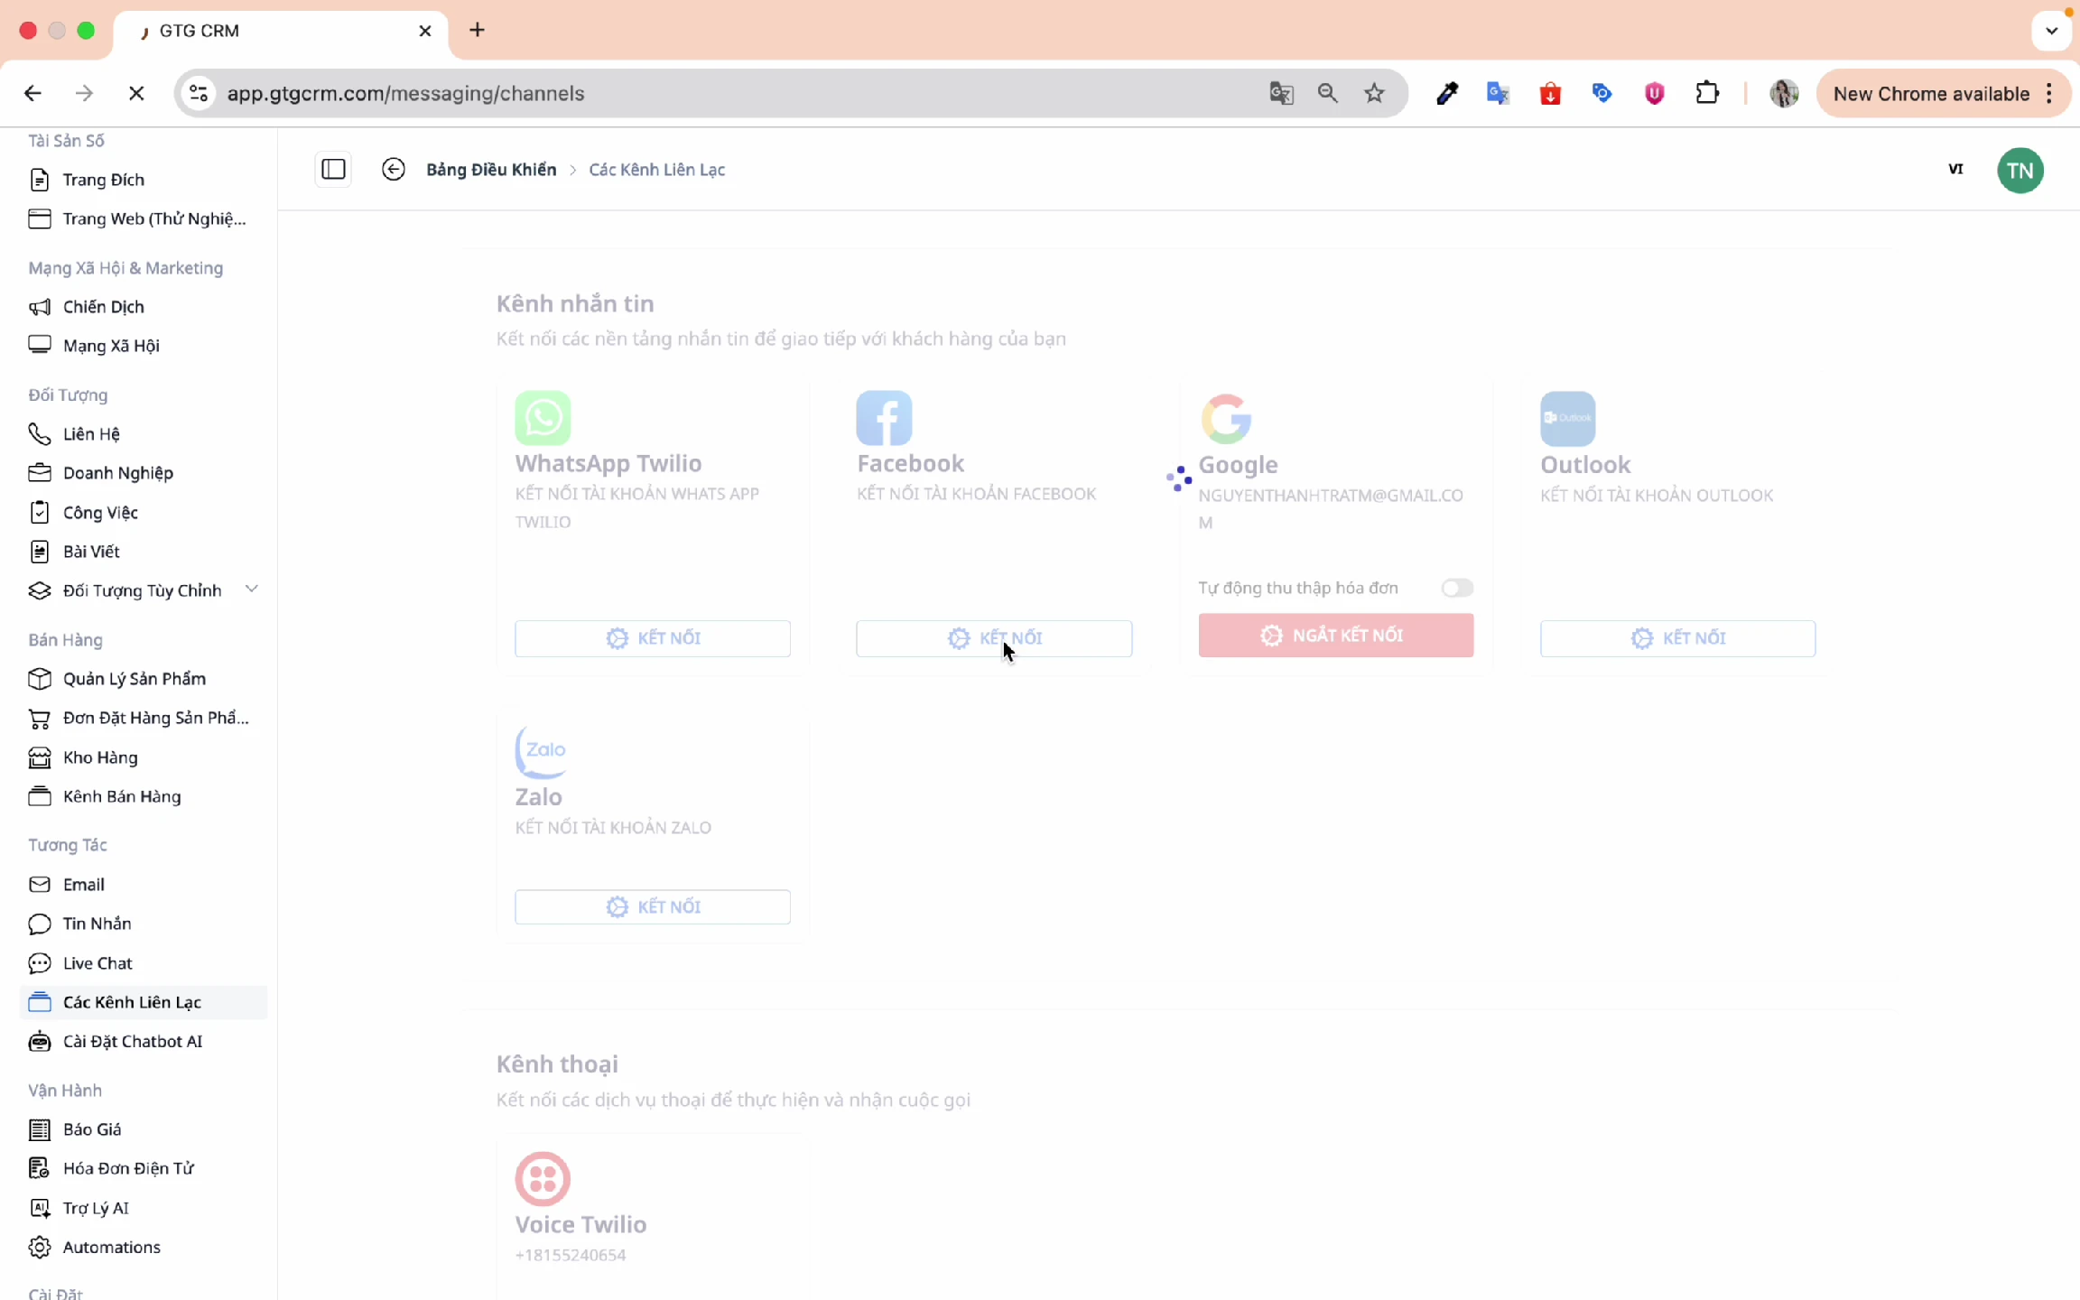
Task: Click the sidebar collapse icon near breadcrumb
Action: pyautogui.click(x=333, y=169)
